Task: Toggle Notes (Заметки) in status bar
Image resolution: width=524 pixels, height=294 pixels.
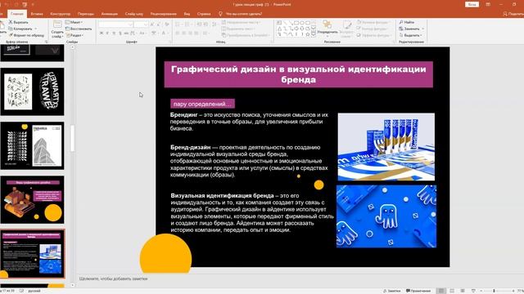Action: 392,291
